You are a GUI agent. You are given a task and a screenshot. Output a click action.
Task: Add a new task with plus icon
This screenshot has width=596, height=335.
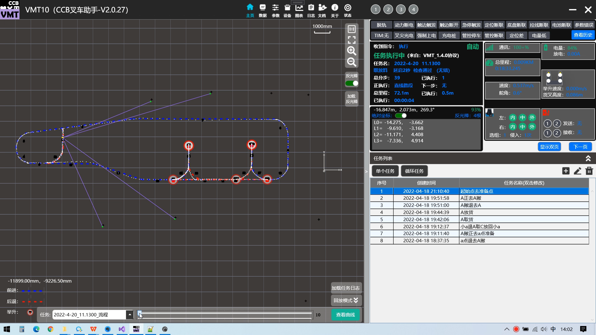[x=566, y=171]
